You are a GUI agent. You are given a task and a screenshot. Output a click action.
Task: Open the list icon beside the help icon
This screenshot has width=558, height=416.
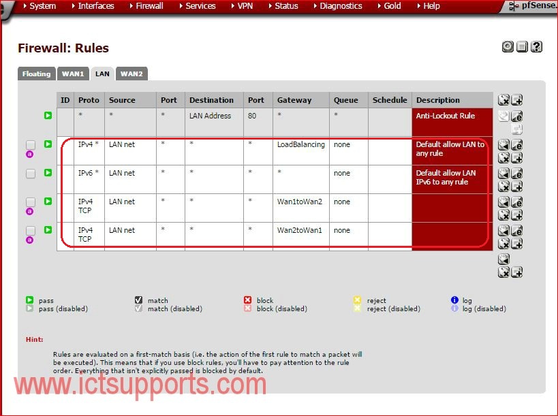point(522,46)
